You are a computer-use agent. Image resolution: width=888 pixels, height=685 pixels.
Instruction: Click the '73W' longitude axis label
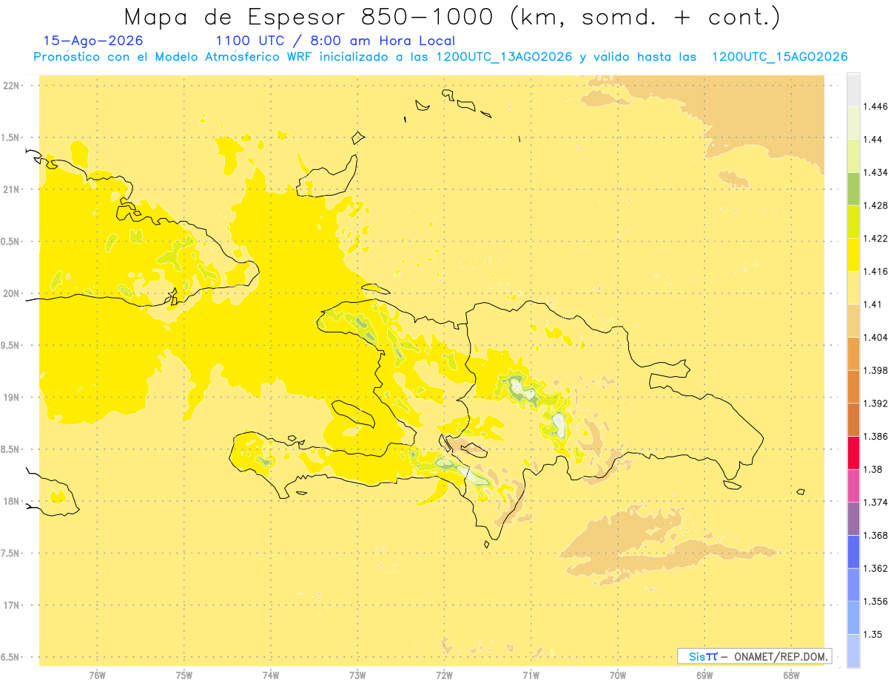357,675
